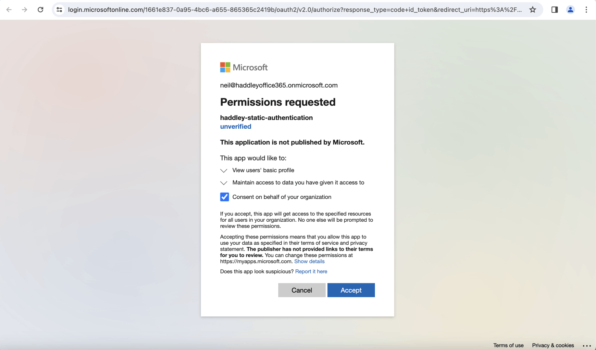The width and height of the screenshot is (596, 350).
Task: Open the unverified publisher link
Action: point(236,126)
